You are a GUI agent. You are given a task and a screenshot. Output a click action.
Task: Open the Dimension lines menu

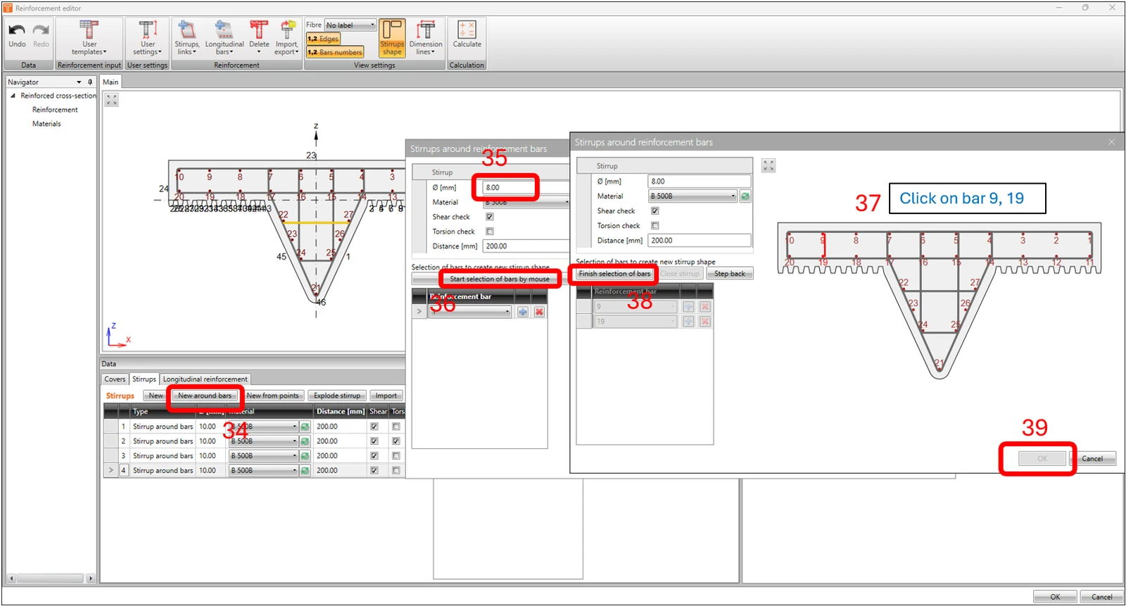coord(426,38)
